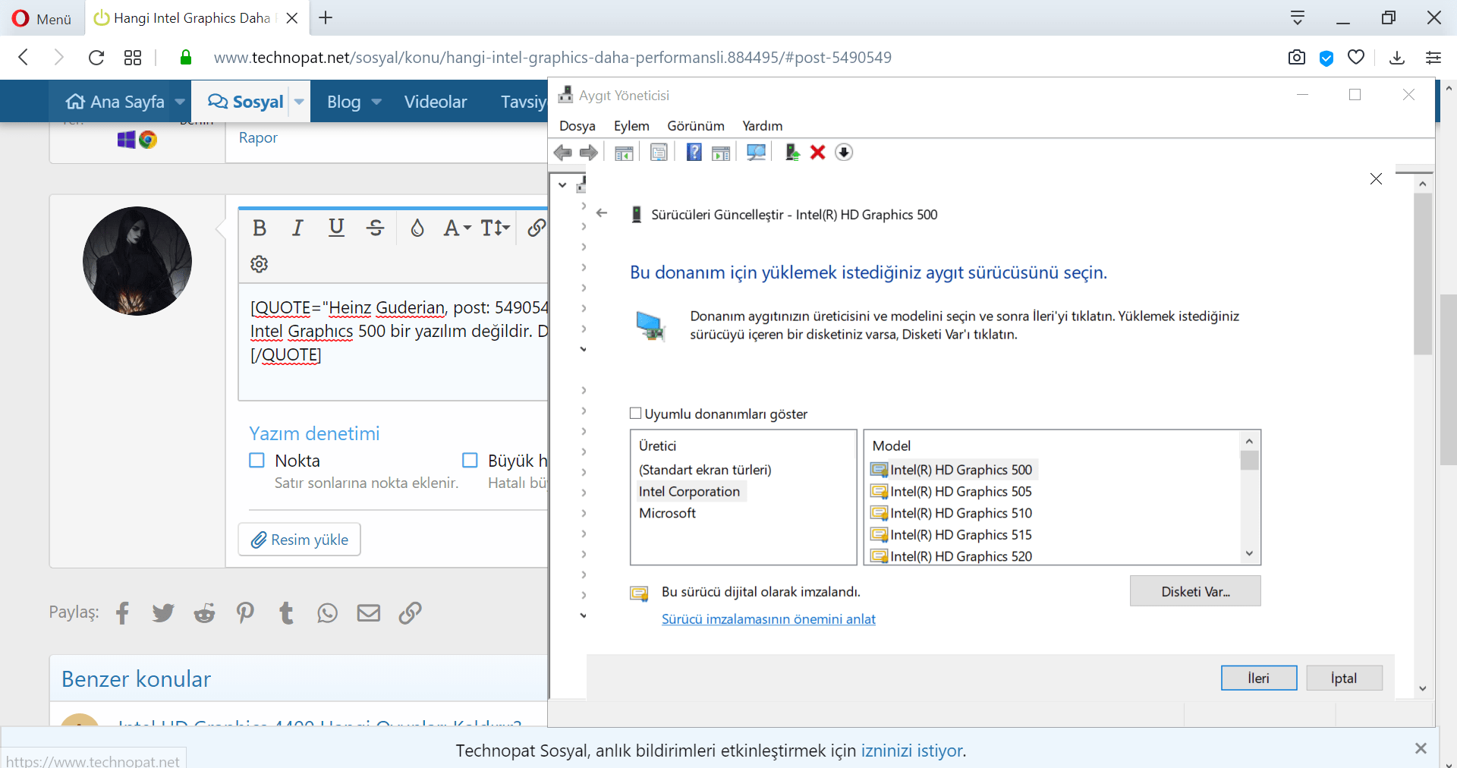Open Opera easy setup sliders icon

click(1433, 58)
